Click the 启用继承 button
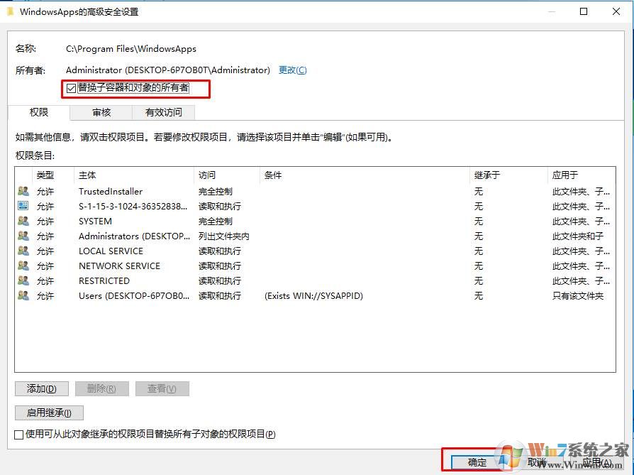This screenshot has height=475, width=634. coord(49,413)
